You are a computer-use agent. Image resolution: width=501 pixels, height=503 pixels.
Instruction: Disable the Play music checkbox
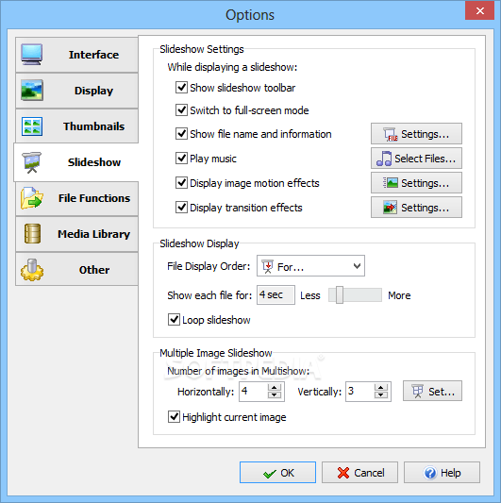pos(181,159)
